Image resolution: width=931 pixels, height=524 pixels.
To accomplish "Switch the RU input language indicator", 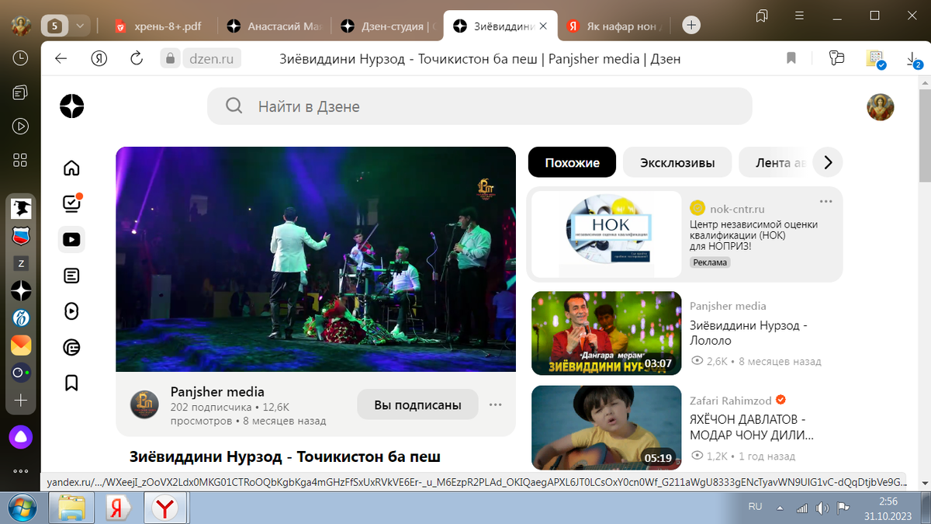I will tap(755, 506).
